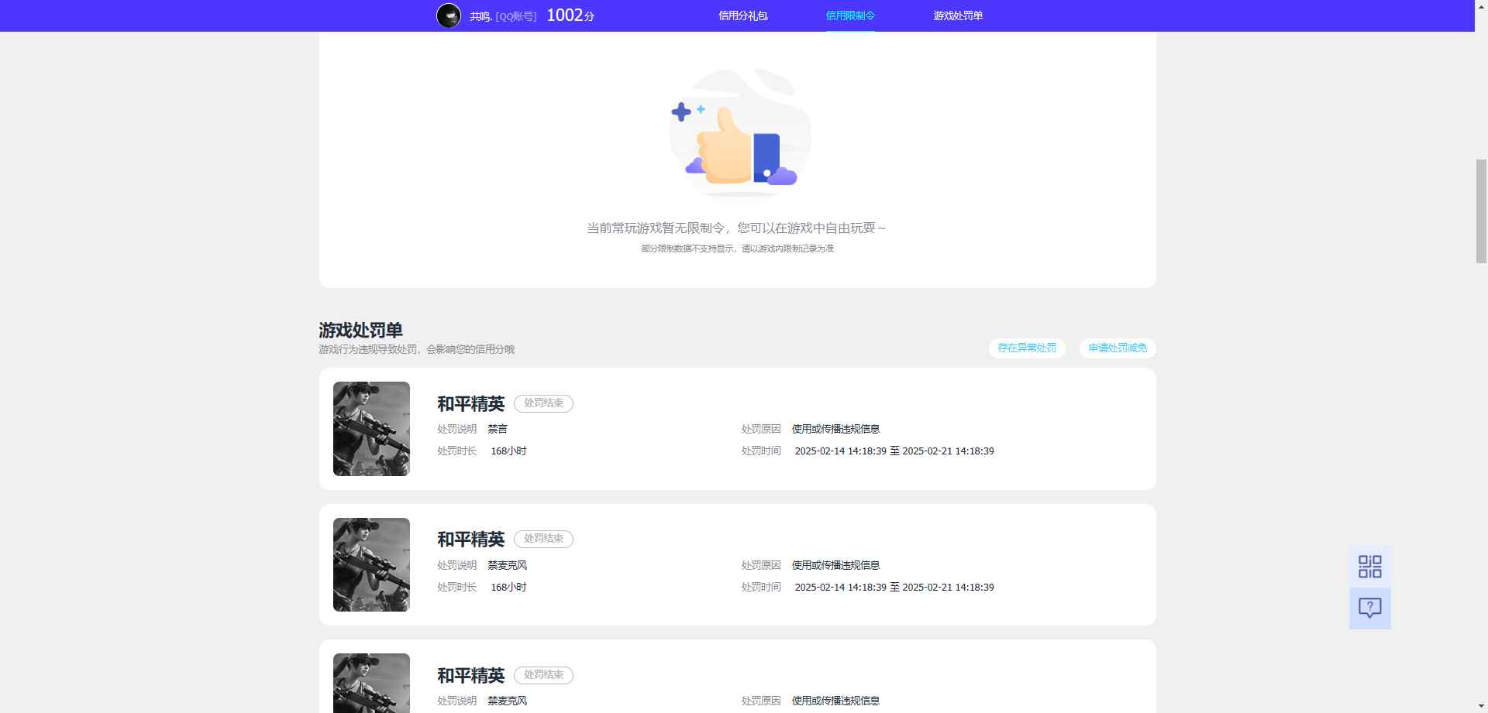Open the user avatar in header

[x=449, y=15]
